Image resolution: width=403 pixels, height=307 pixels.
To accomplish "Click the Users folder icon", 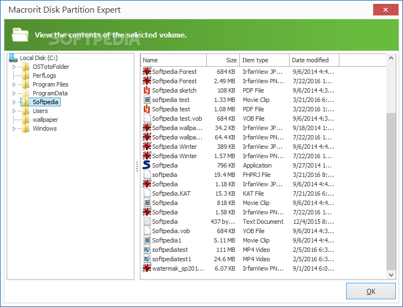I will tap(25, 111).
